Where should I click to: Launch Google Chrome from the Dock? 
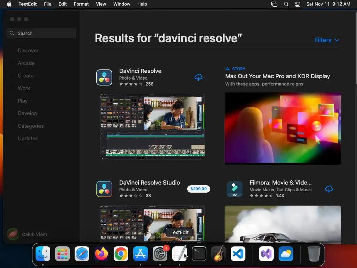click(x=121, y=254)
